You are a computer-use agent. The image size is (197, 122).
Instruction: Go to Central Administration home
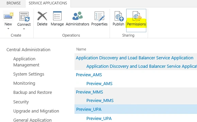point(28,50)
